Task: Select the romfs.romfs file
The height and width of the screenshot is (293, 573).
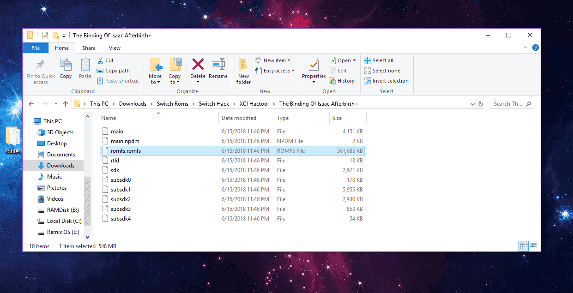Action: (232, 151)
